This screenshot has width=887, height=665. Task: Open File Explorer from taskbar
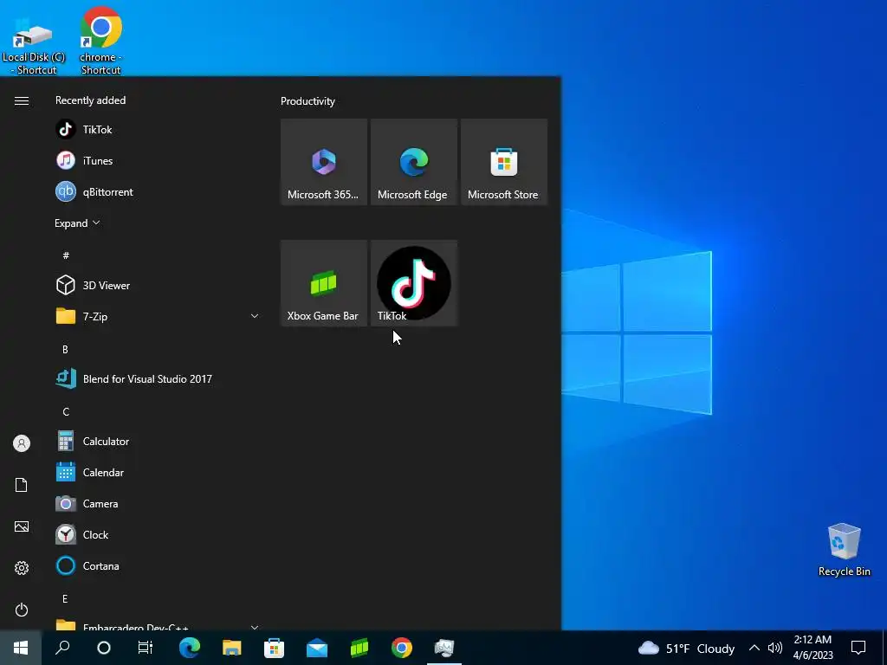[x=232, y=648]
